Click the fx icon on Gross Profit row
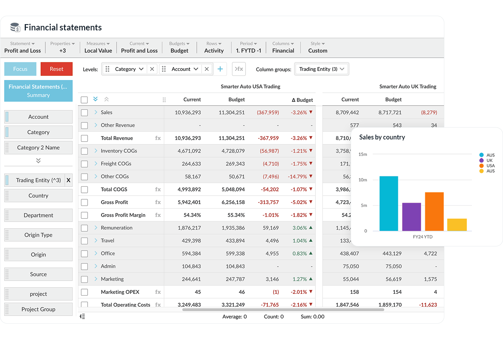The width and height of the screenshot is (503, 339). (158, 202)
